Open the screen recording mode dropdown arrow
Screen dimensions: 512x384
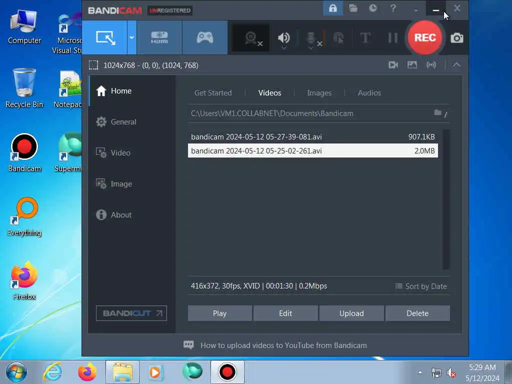[131, 37]
